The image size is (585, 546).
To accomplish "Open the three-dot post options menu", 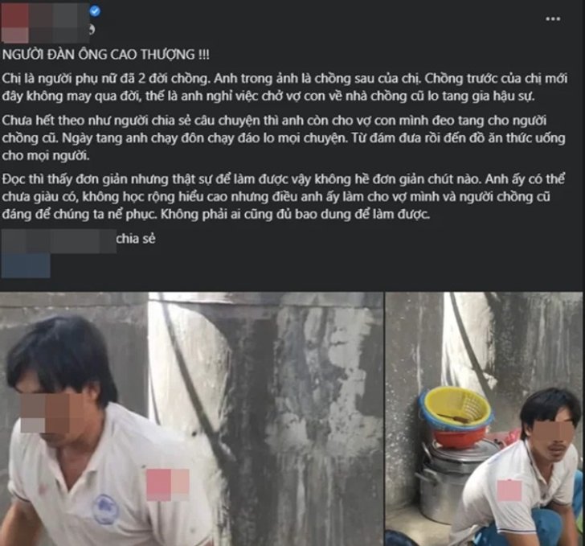I will click(553, 19).
